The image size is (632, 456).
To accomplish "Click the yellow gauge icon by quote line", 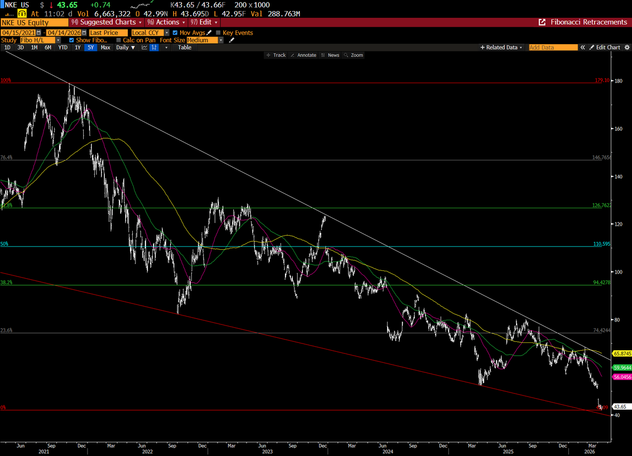I will 22,12.
